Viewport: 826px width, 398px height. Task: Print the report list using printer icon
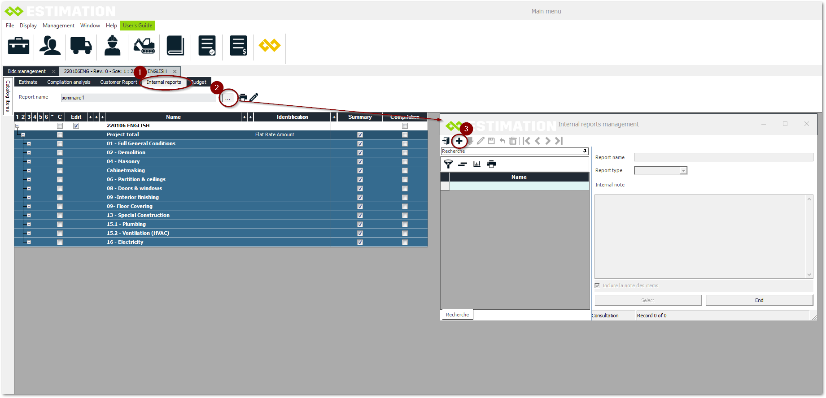click(491, 164)
